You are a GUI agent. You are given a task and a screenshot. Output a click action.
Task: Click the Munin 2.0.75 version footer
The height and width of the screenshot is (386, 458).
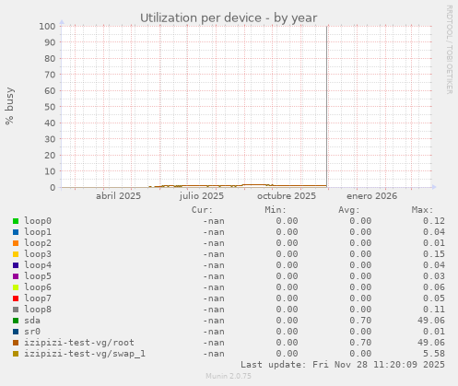229,376
